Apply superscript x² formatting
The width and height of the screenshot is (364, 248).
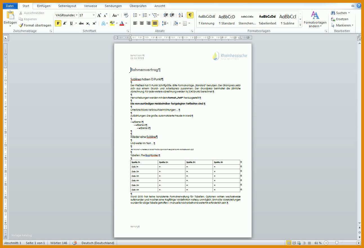click(95, 23)
